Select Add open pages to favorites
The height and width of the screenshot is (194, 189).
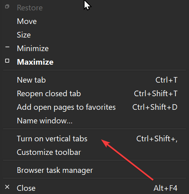click(94, 107)
